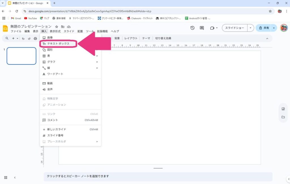Open new browser tab plus

tap(54, 3)
